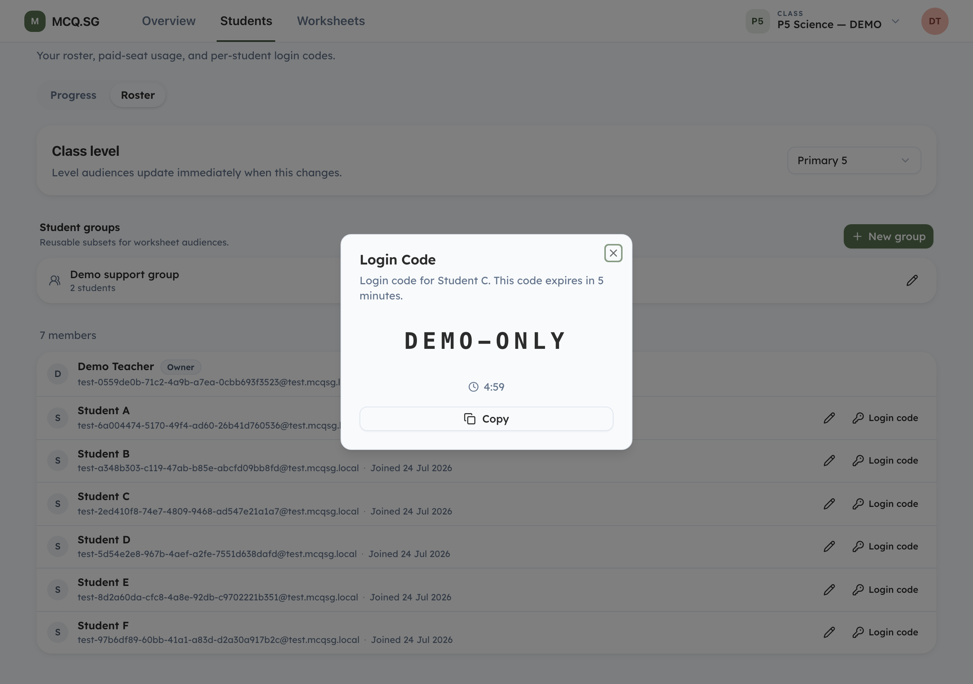The width and height of the screenshot is (973, 684).
Task: Copy the DEMO-ONLY login code
Action: (x=486, y=419)
